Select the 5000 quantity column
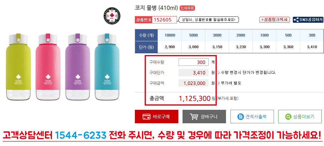Viewport: 324px width, 146px height. pos(193,35)
